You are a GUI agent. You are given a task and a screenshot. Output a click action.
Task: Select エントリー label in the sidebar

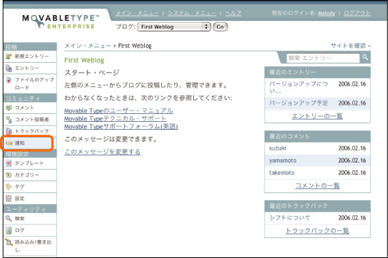[x=27, y=68]
